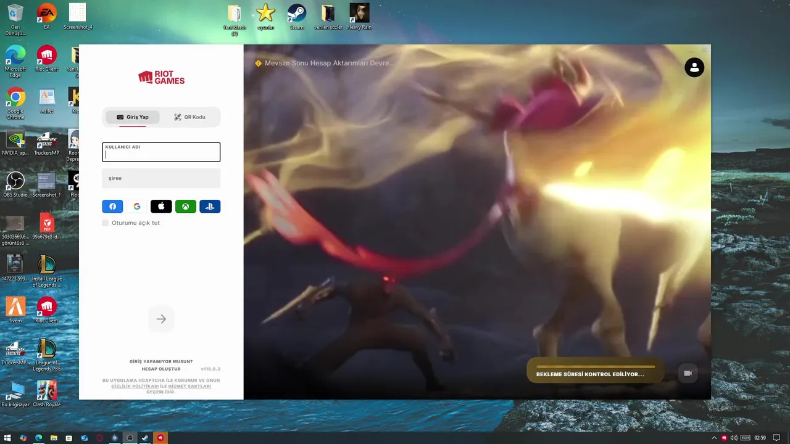Screen dimensions: 790x444
Task: Open the EA desktop shortcut
Action: tap(47, 17)
